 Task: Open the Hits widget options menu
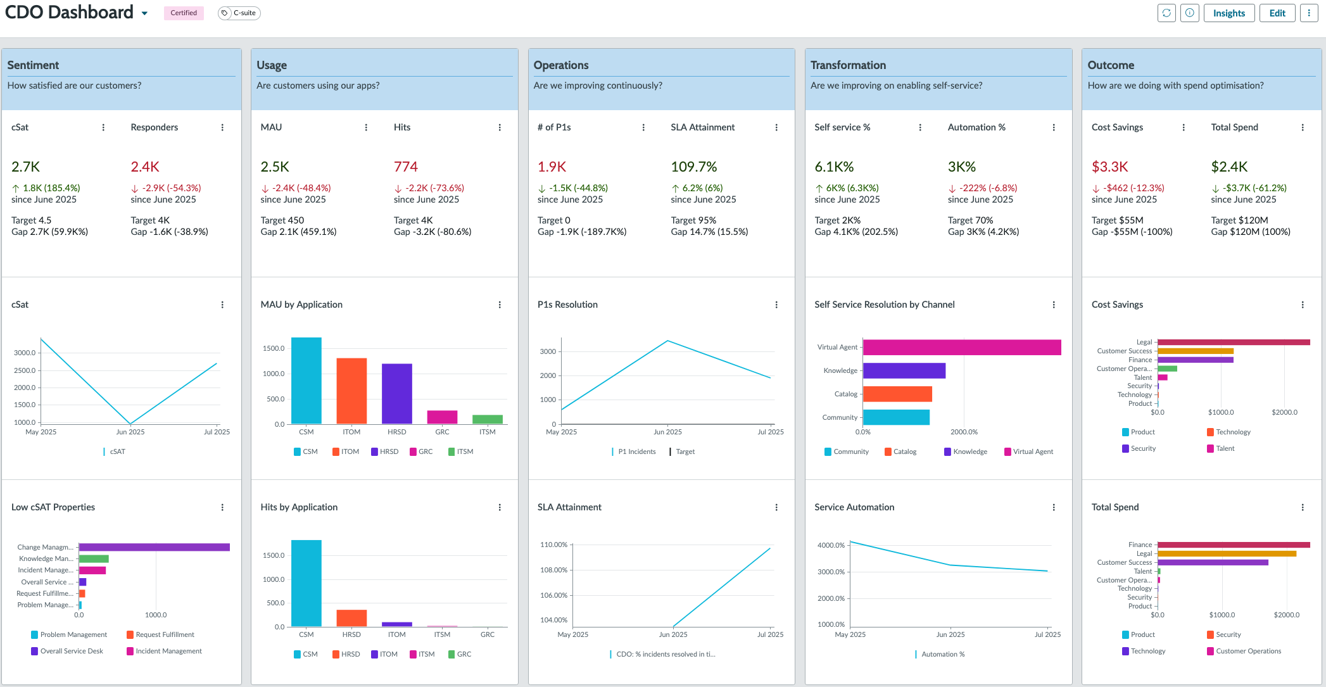pos(500,127)
